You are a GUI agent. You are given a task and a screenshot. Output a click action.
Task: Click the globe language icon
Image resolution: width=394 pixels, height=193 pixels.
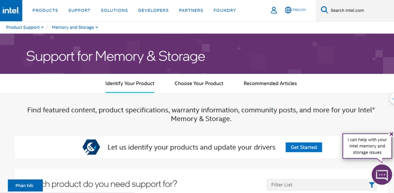click(288, 10)
